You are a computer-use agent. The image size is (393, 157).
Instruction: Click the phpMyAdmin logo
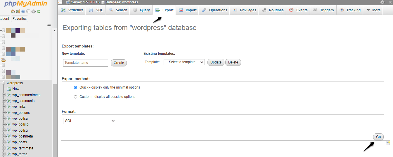(25, 3)
